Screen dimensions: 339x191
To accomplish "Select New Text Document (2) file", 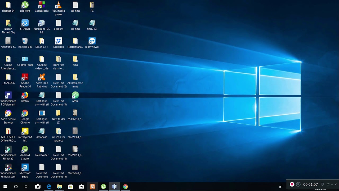I will (x=59, y=81).
